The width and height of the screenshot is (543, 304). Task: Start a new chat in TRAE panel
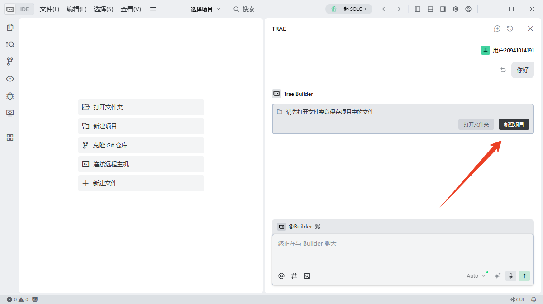pyautogui.click(x=497, y=28)
